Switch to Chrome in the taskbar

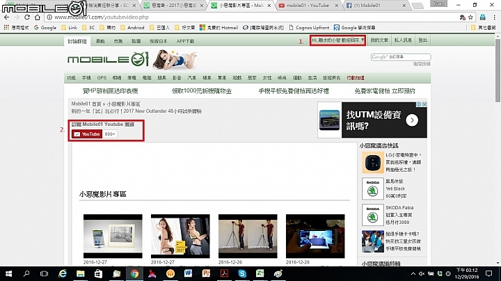point(134,273)
